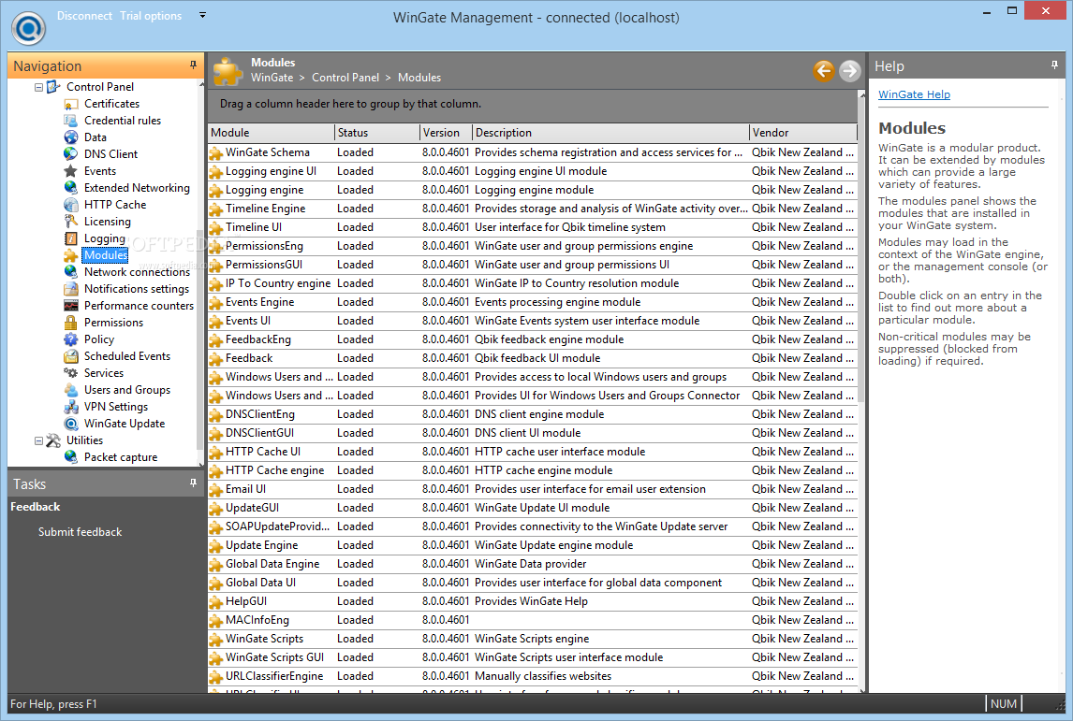
Task: Select the HelpGUI module row
Action: coord(533,601)
